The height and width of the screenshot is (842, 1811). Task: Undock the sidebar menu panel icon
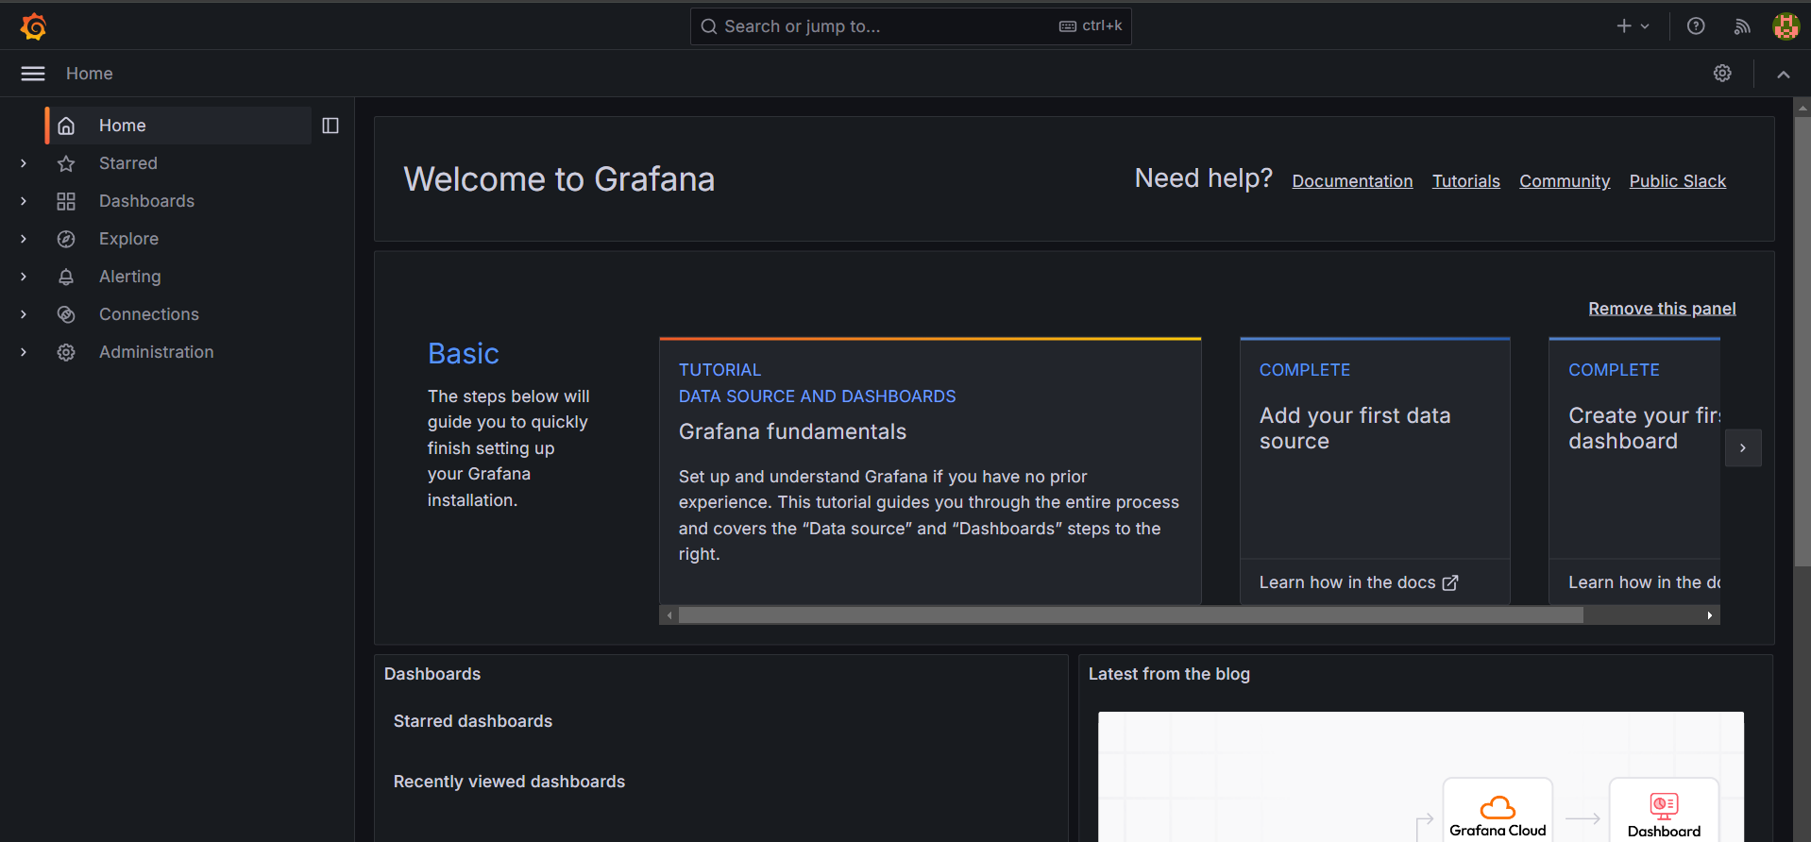[x=330, y=126]
